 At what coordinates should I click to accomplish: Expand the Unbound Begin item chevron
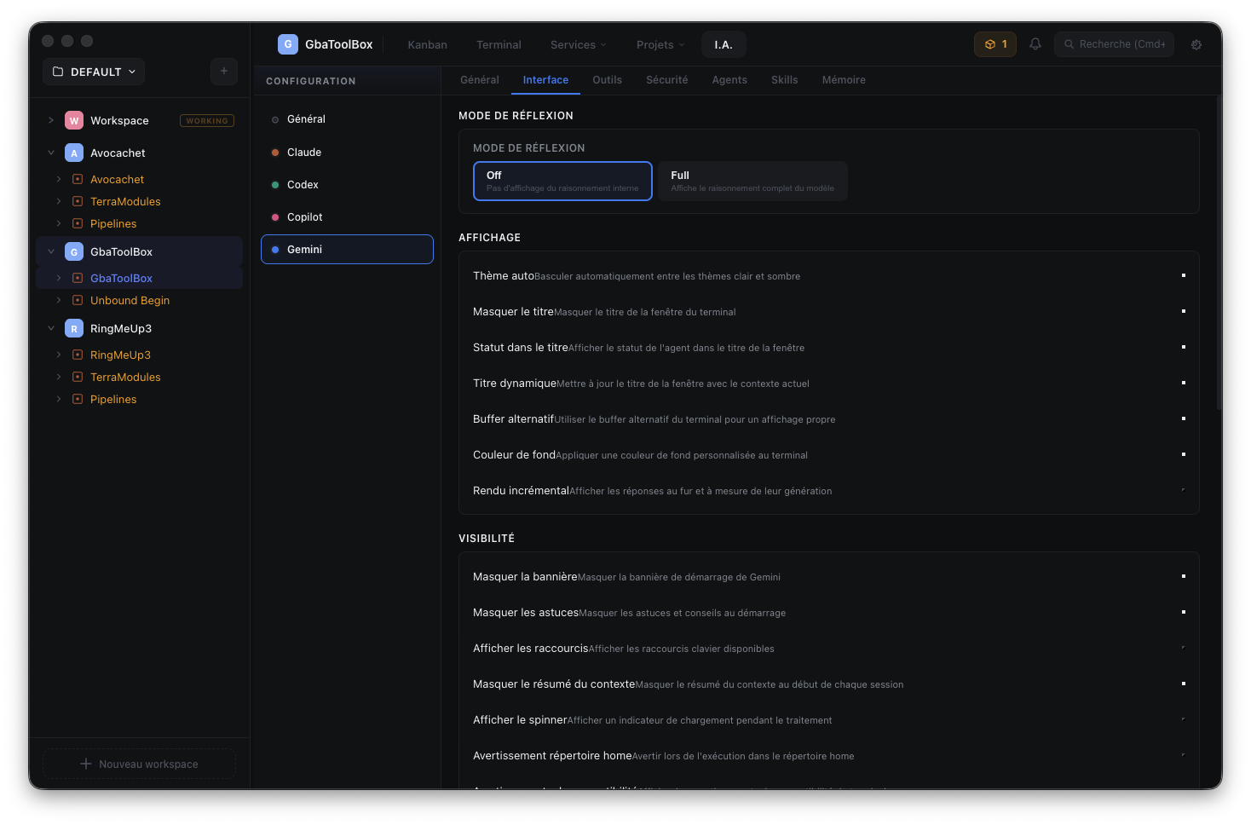point(59,300)
